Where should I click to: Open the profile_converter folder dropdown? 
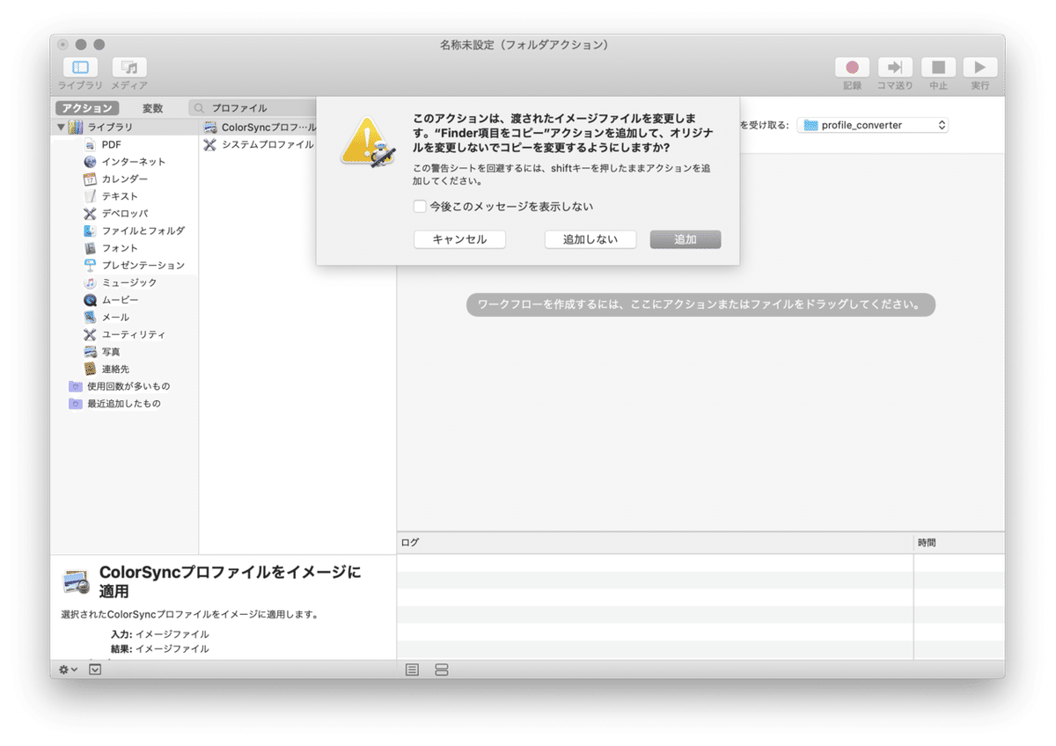873,125
